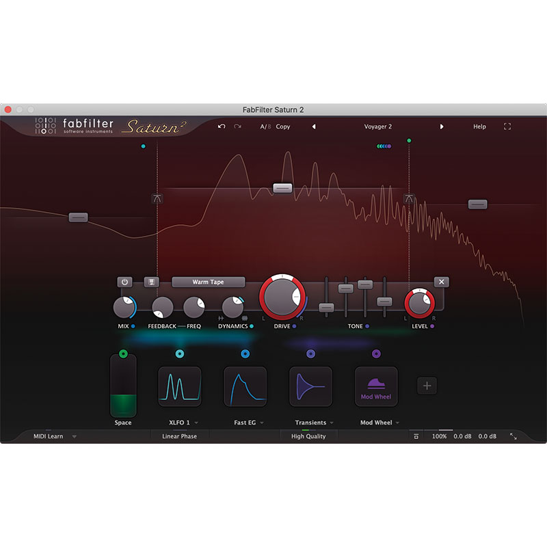Click the fourth TONE fader
Screen dimensions: 547x547
tap(384, 302)
